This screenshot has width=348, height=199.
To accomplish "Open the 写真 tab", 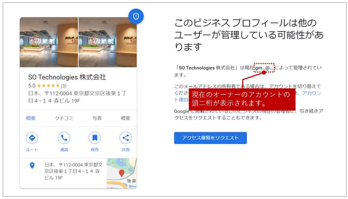I will pyautogui.click(x=97, y=118).
